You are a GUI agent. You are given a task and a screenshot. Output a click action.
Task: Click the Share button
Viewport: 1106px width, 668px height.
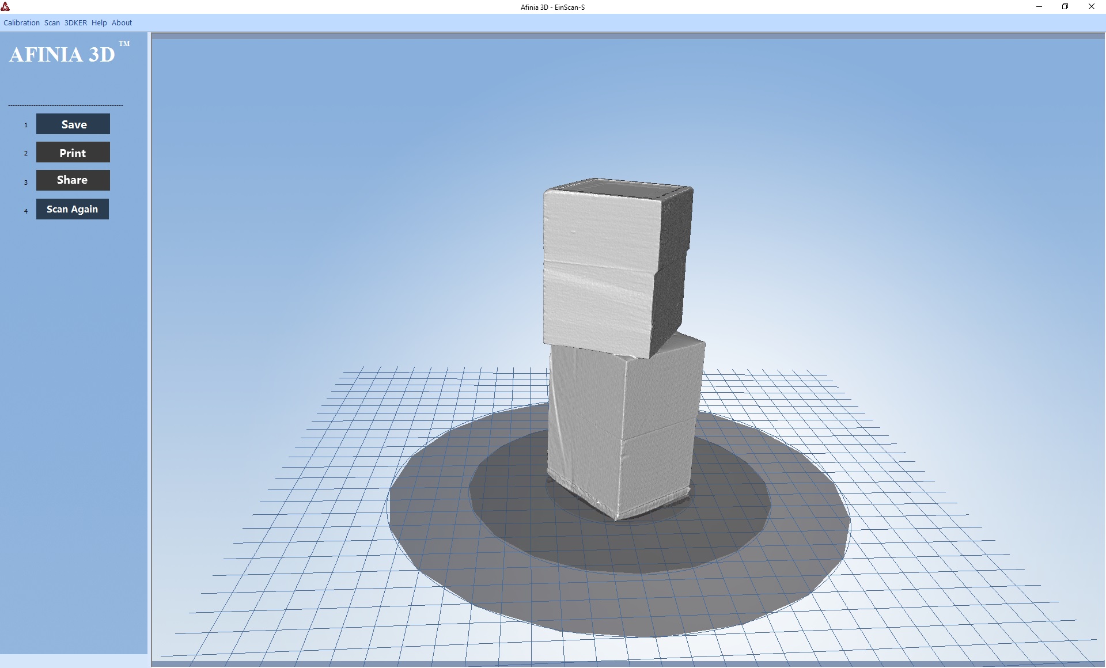click(x=73, y=180)
